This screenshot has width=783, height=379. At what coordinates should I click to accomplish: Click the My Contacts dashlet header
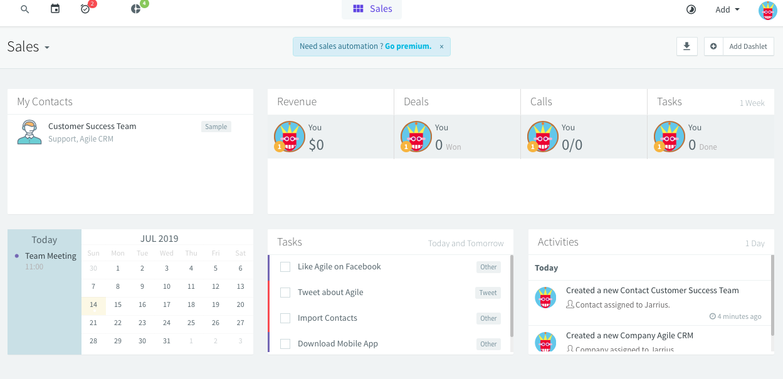pos(130,101)
